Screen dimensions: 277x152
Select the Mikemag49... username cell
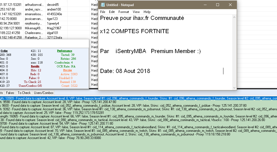[x=34, y=28]
